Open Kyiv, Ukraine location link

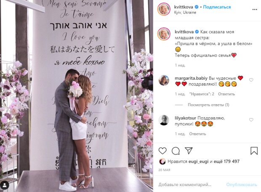pyautogui.click(x=185, y=13)
